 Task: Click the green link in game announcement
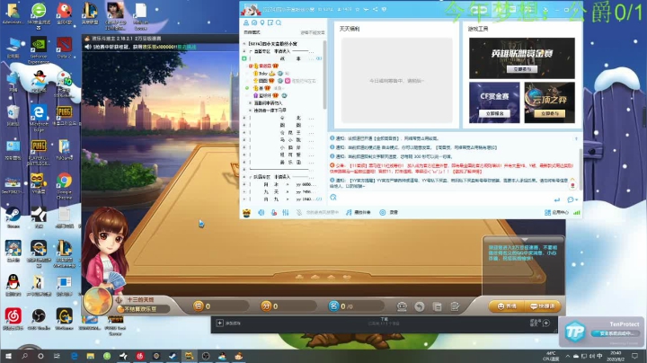click(x=187, y=47)
